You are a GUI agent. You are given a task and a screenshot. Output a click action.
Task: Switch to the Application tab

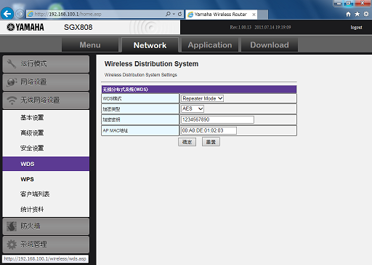(210, 45)
